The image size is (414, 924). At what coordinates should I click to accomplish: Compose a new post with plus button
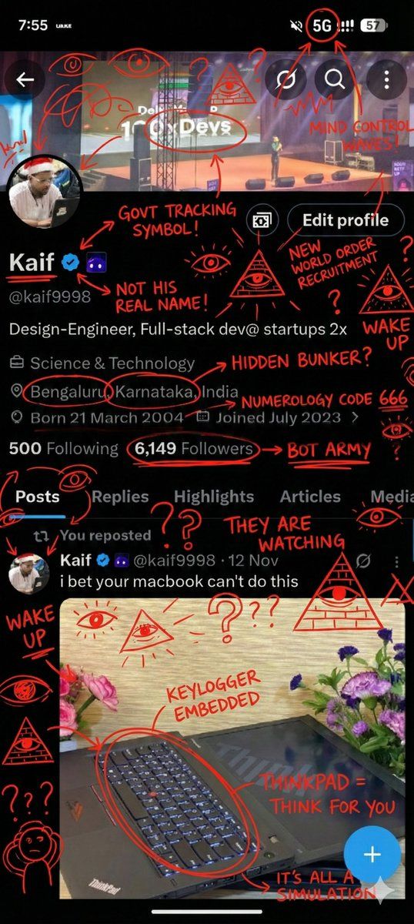371,854
